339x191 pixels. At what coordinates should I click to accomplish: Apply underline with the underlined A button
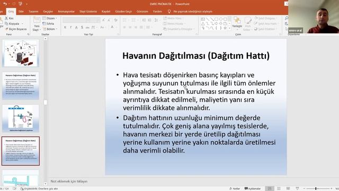pyautogui.click(x=76, y=27)
